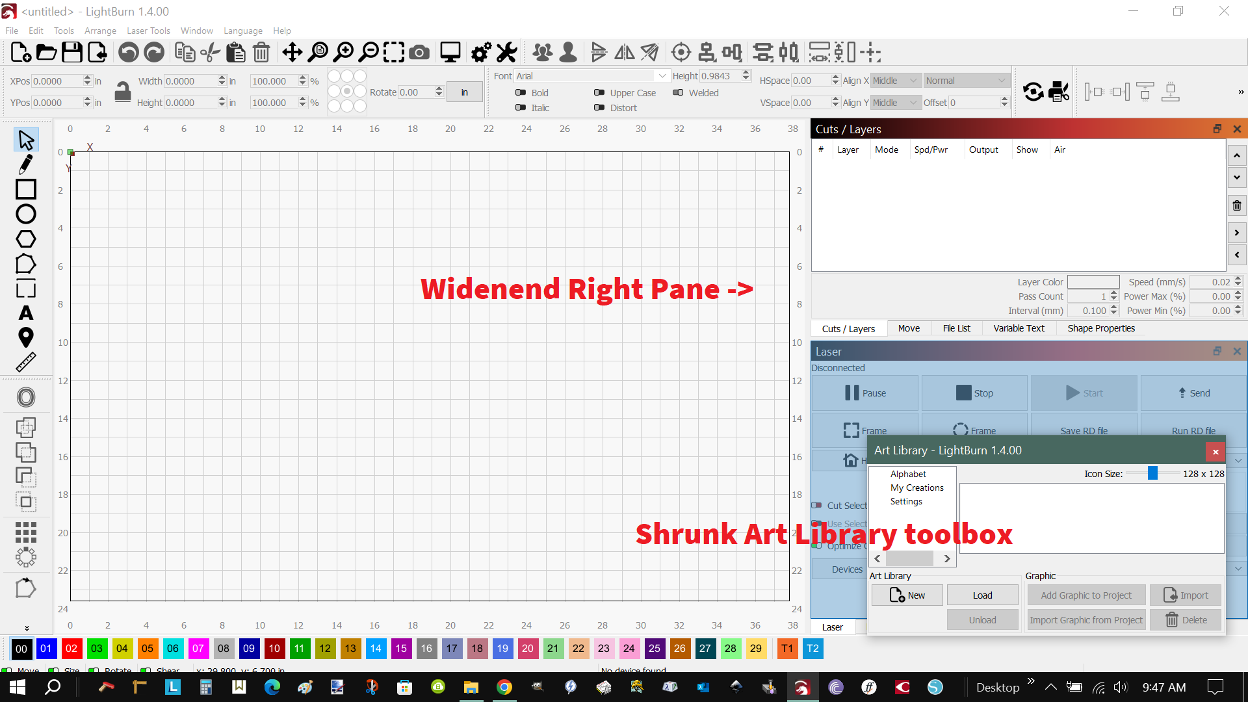This screenshot has width=1248, height=702.
Task: Save project with floppy disk icon
Action: coord(71,53)
